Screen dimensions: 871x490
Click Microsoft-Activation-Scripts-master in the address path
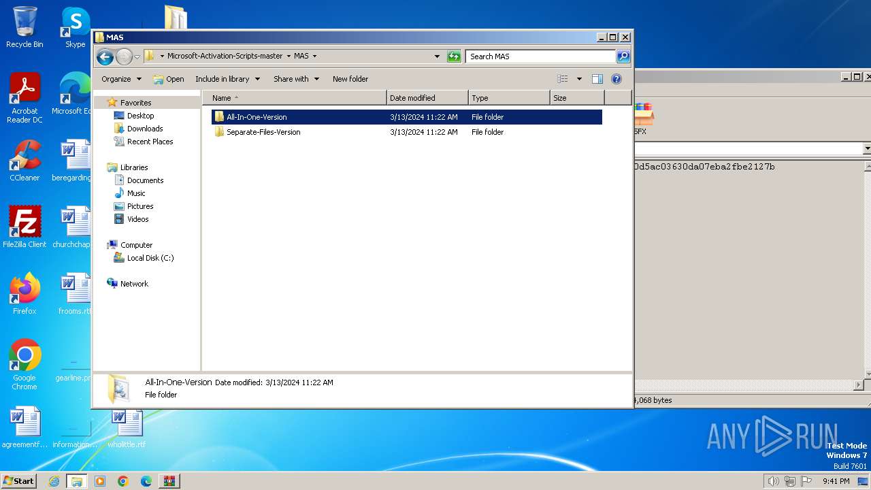(225, 56)
